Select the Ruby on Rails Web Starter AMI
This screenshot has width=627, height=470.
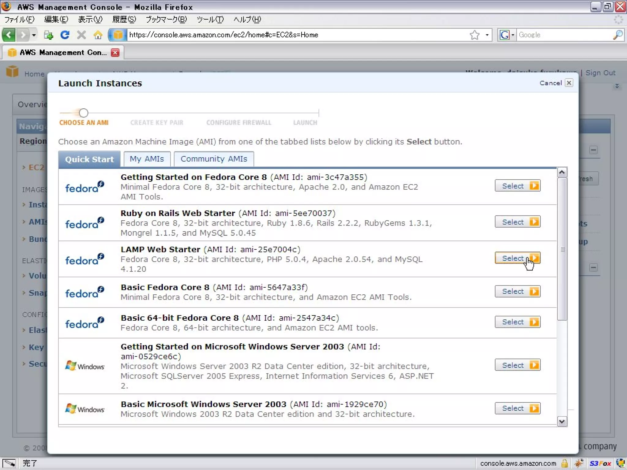pos(517,222)
